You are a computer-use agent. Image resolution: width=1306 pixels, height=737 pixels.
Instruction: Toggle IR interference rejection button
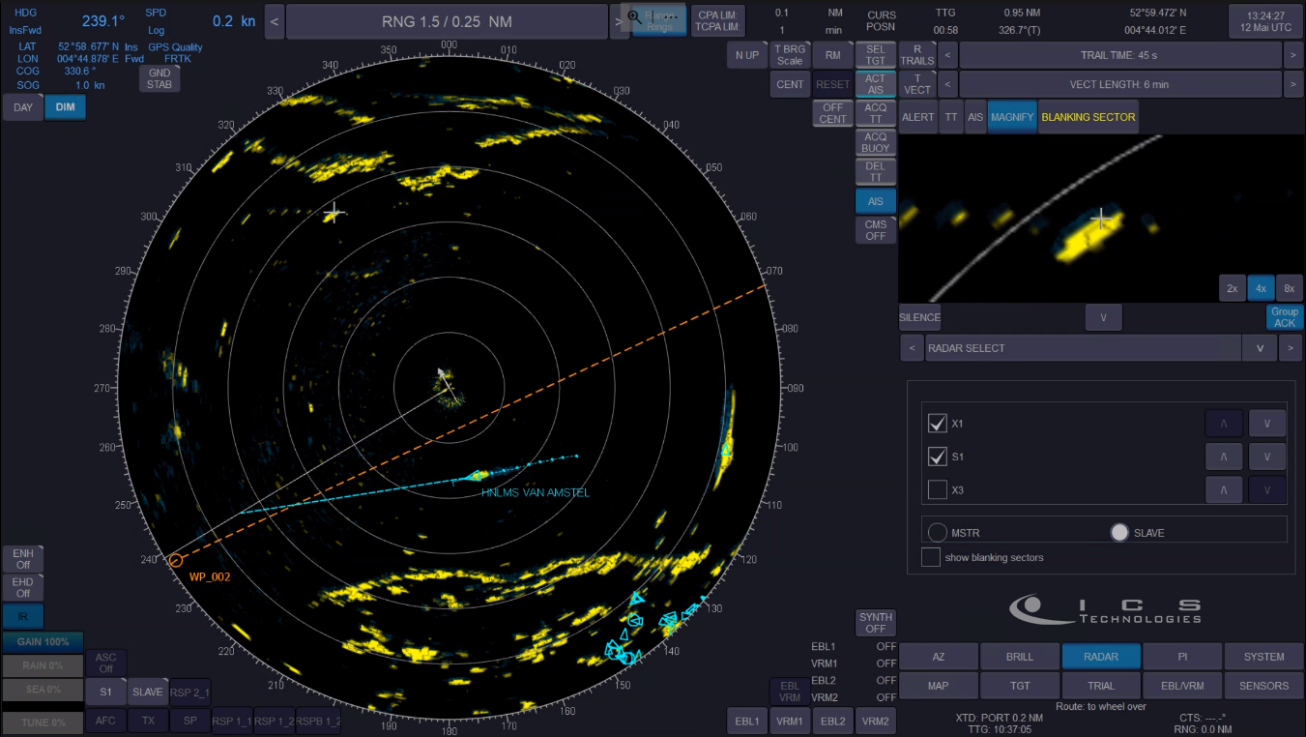tap(23, 616)
